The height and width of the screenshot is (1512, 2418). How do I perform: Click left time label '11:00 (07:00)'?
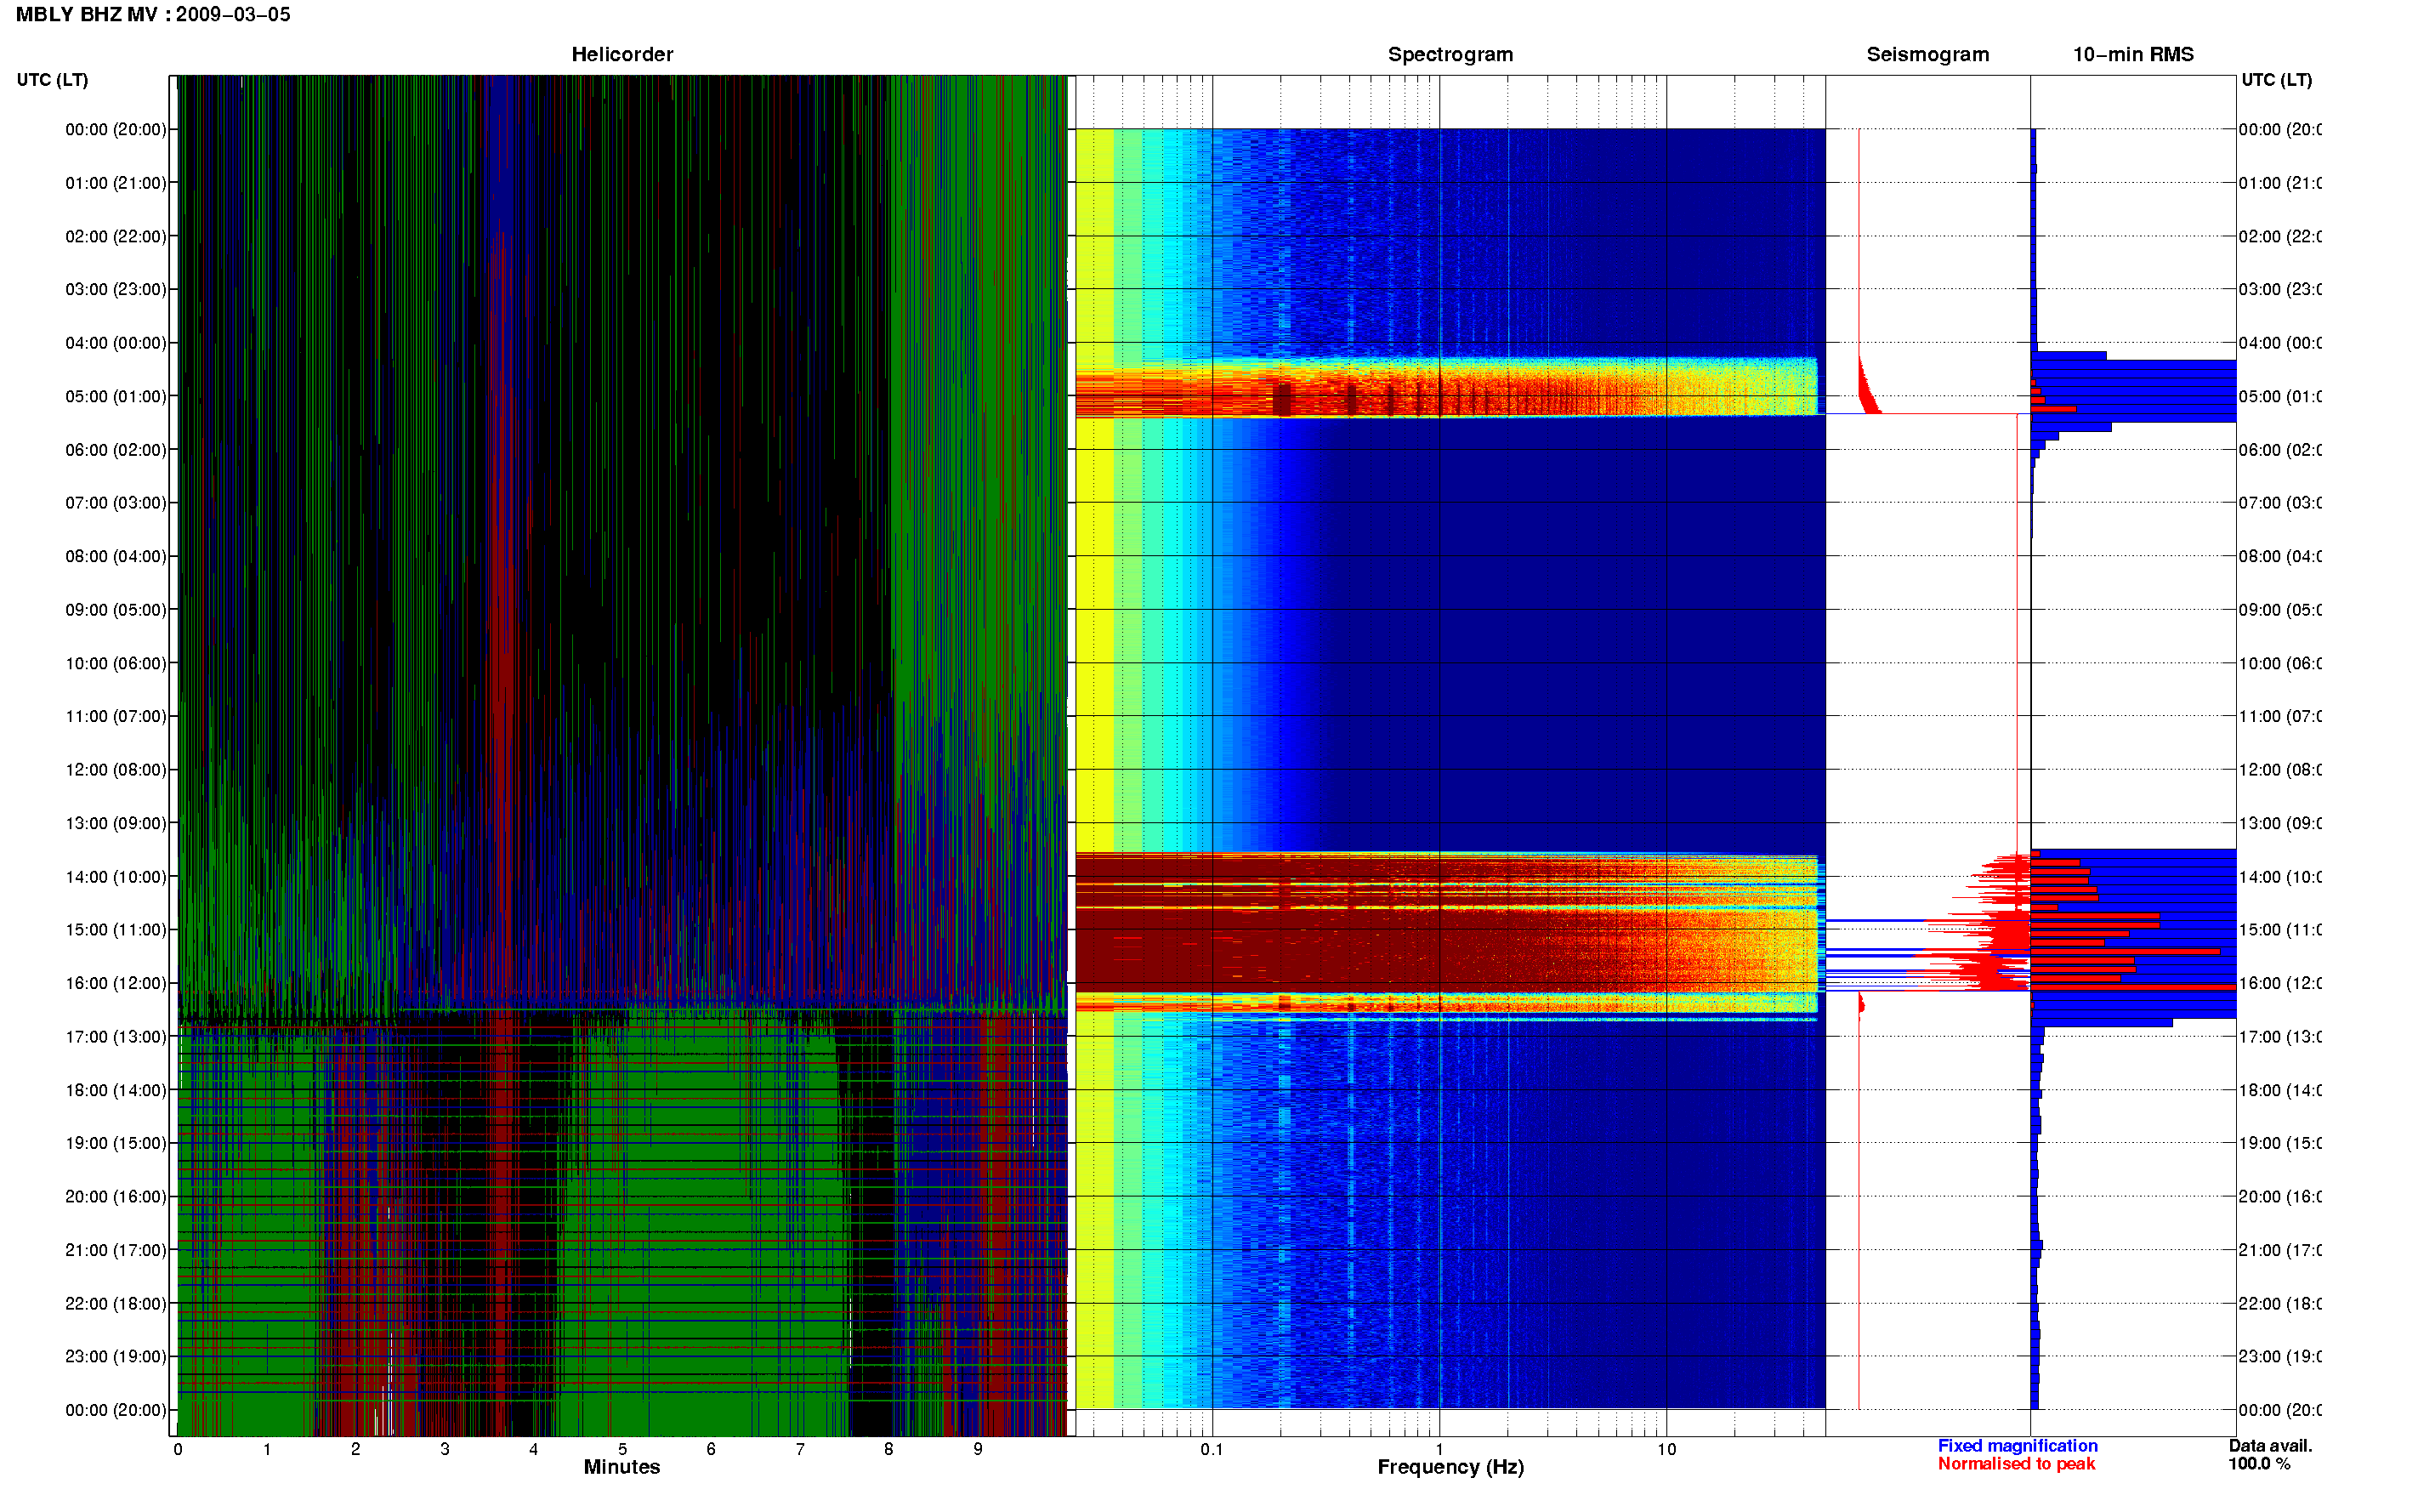click(116, 716)
